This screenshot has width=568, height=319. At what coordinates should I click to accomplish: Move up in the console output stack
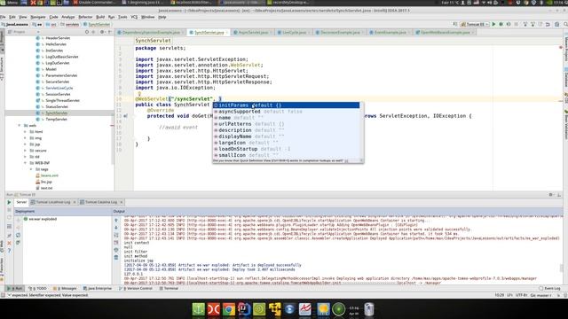click(x=116, y=221)
